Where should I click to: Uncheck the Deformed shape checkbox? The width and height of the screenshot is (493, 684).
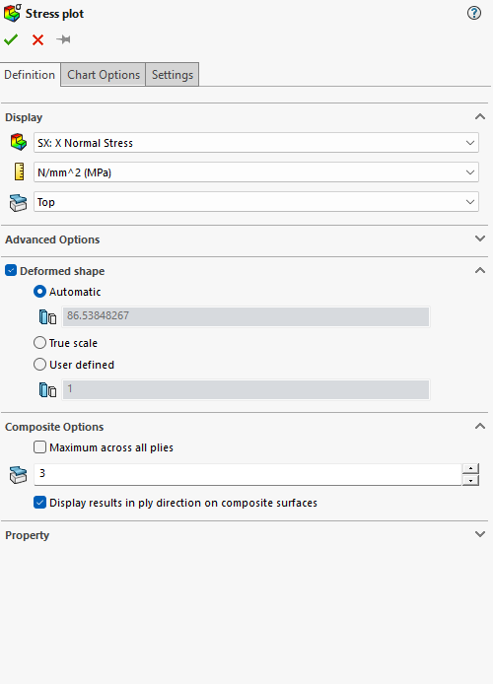point(11,270)
